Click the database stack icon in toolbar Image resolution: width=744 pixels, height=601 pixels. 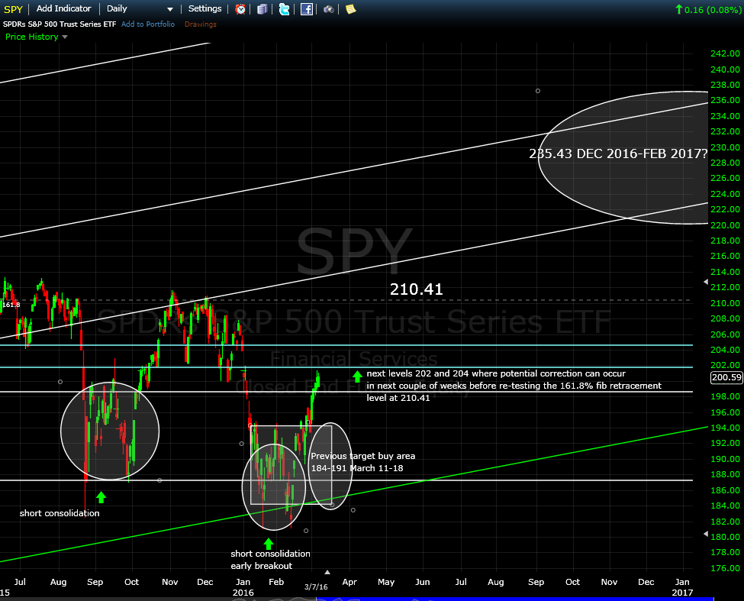point(262,9)
